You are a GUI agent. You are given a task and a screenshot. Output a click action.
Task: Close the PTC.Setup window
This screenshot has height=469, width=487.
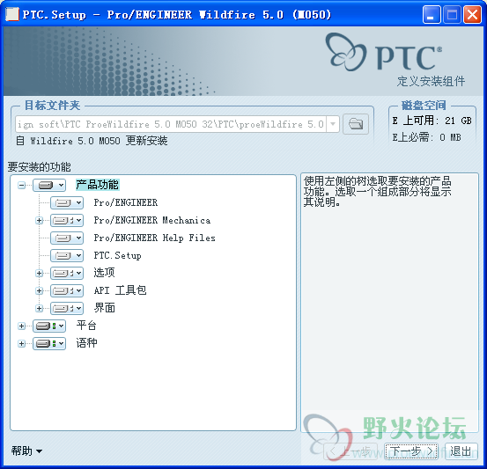point(472,15)
